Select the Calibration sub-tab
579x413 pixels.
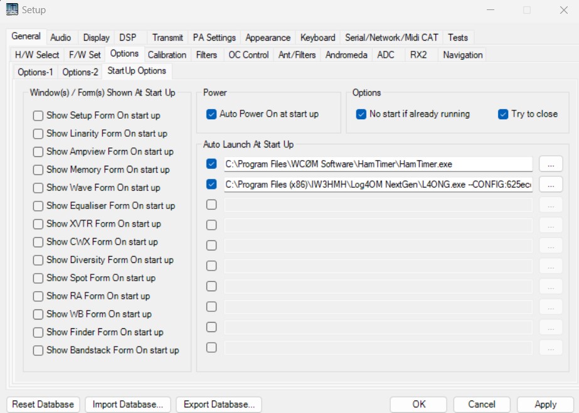coord(167,55)
